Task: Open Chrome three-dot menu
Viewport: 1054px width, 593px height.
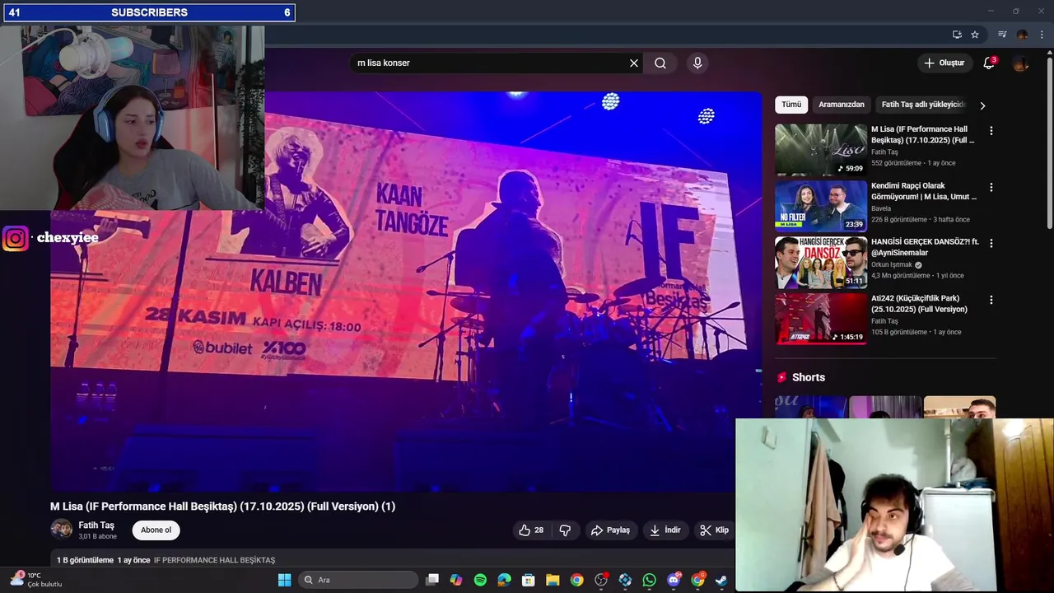Action: click(1042, 35)
